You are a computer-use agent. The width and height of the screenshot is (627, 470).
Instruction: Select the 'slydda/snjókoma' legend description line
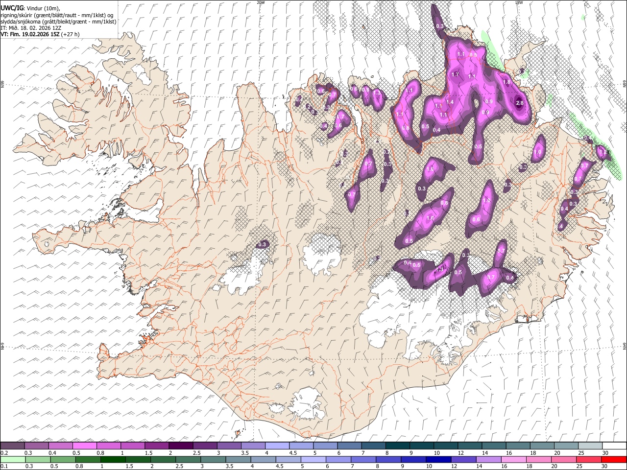point(58,22)
